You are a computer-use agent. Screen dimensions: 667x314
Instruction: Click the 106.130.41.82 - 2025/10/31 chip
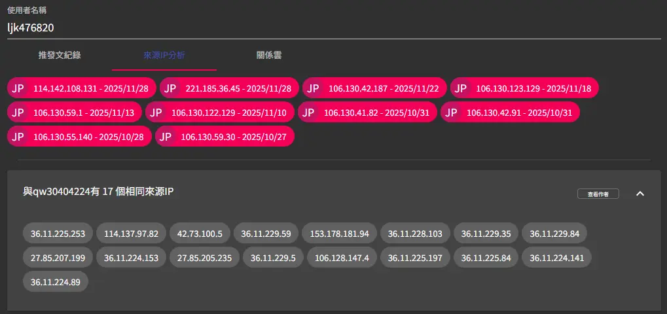point(368,113)
